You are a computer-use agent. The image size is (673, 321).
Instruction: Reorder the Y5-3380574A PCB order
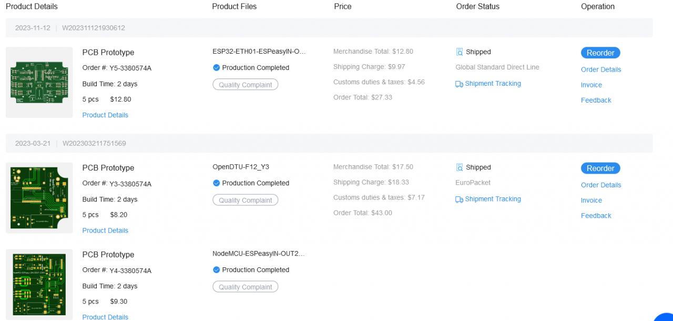(x=600, y=53)
